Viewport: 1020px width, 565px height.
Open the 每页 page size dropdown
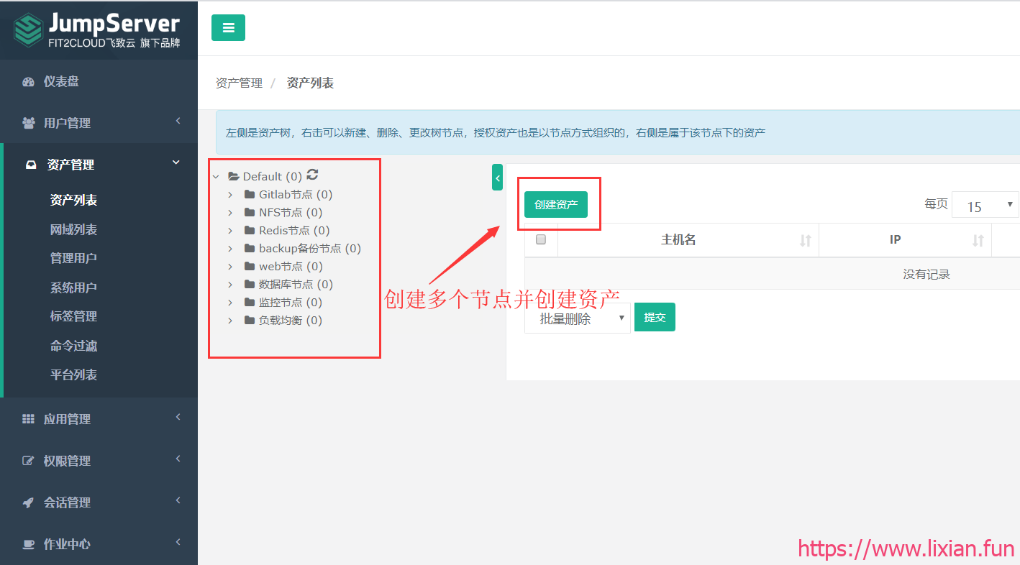click(985, 205)
